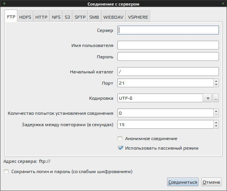Viewport: 227px width, 191px height.
Task: Switch to the S3 tab
Action: click(67, 16)
